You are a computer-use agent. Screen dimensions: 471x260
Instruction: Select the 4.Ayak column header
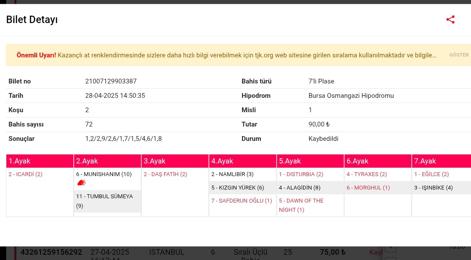pyautogui.click(x=243, y=161)
